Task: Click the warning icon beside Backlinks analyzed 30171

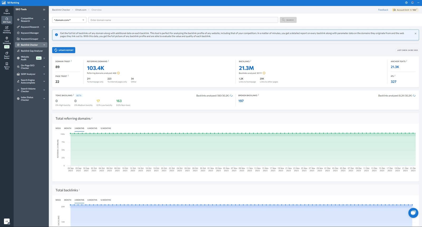Action: pos(264,73)
